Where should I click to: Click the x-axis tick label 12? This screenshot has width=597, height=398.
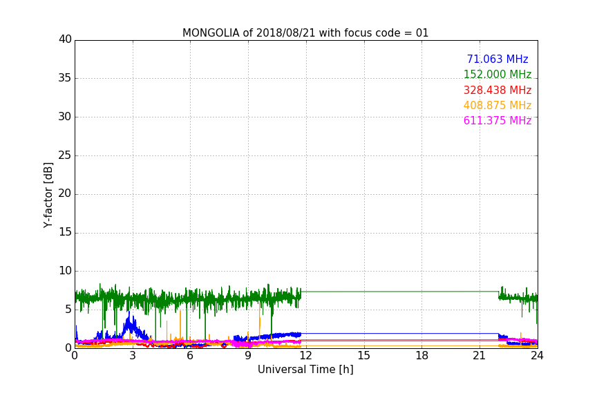[305, 356]
